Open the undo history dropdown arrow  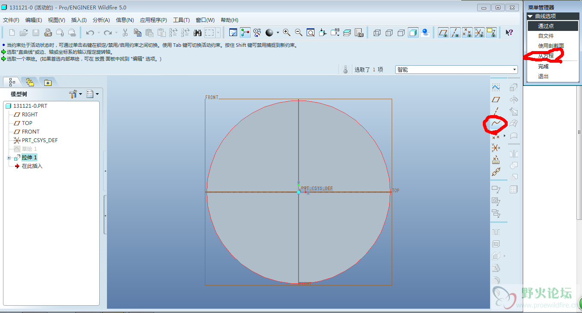pos(98,33)
